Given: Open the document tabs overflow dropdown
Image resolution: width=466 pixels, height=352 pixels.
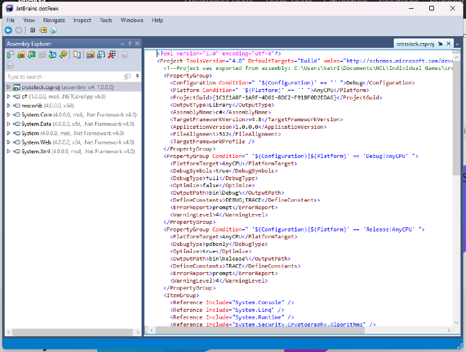Looking at the screenshot, I should coord(458,44).
